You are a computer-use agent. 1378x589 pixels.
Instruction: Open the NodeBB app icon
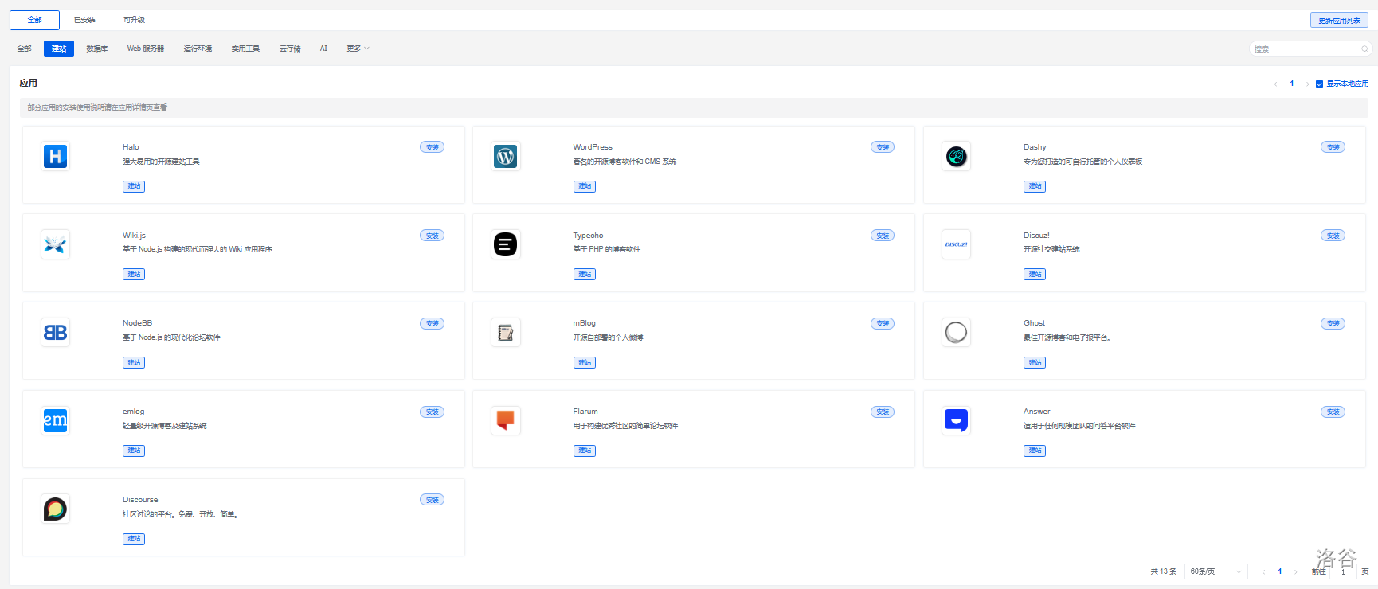point(55,333)
